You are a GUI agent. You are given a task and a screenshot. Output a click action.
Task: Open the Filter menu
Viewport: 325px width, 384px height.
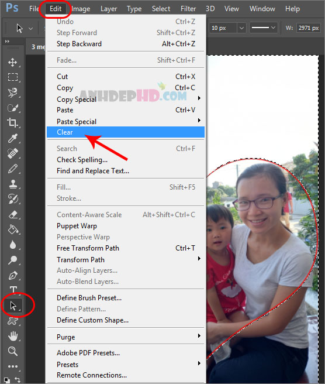click(188, 9)
